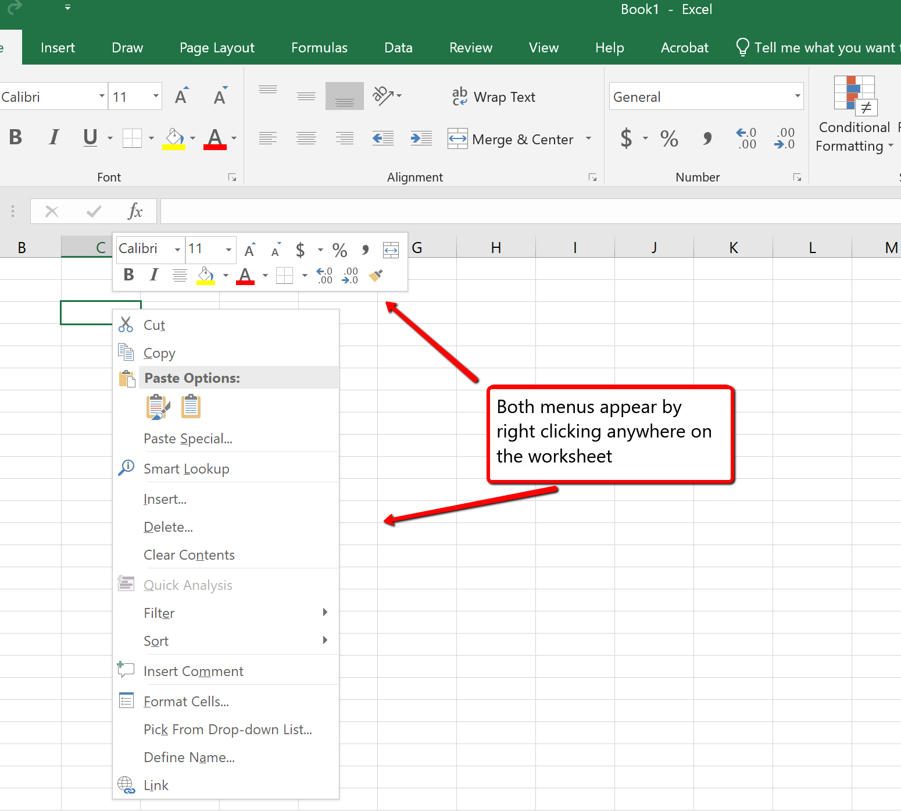
Task: Toggle Italic in the ribbon
Action: point(54,137)
